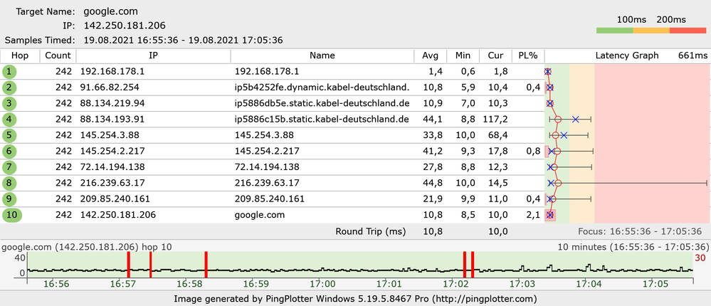Click the Samples Timed date range value
The width and height of the screenshot is (711, 306).
click(184, 40)
